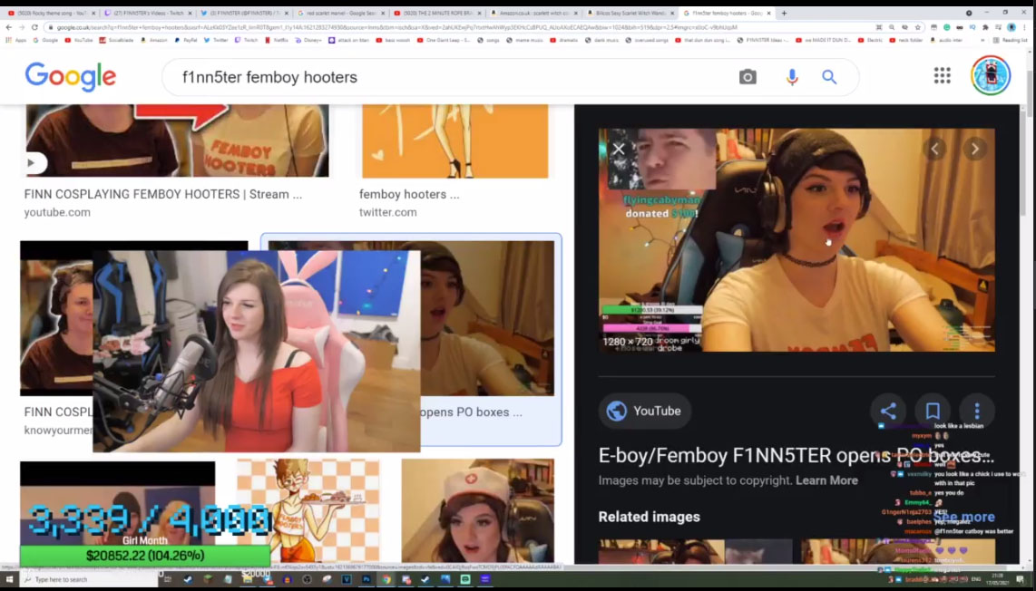Open Photoshop from the taskbar
The width and height of the screenshot is (1036, 591).
366,579
